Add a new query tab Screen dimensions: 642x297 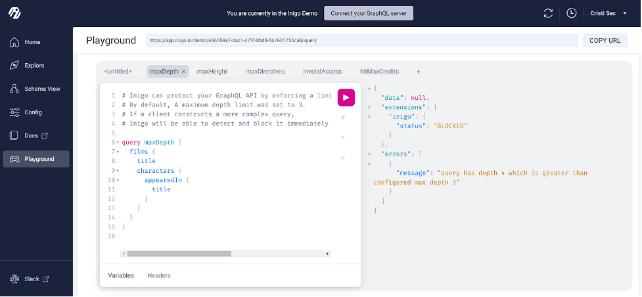pos(418,71)
